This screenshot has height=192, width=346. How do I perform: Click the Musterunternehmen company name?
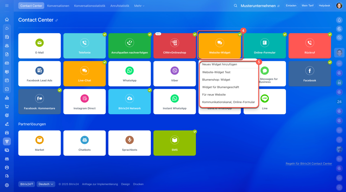tap(258, 6)
